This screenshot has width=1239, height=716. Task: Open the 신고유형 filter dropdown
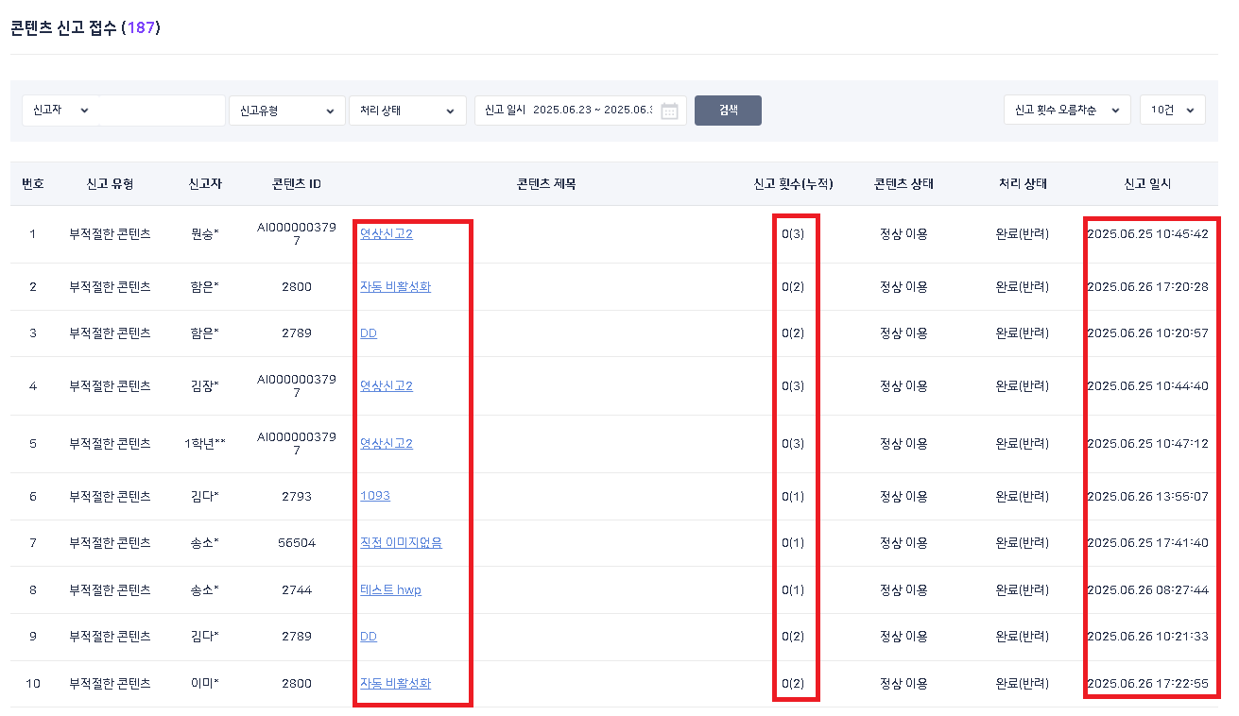coord(286,111)
